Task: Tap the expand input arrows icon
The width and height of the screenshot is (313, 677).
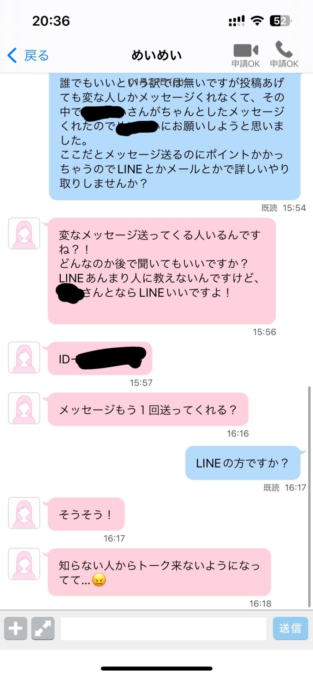Action: coord(43,628)
